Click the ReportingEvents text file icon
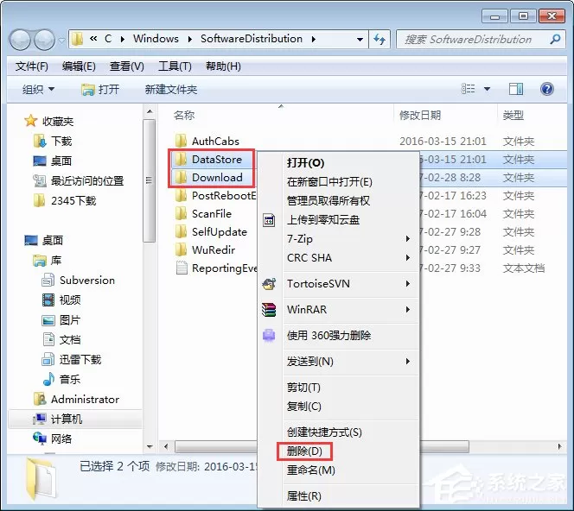 [x=182, y=268]
